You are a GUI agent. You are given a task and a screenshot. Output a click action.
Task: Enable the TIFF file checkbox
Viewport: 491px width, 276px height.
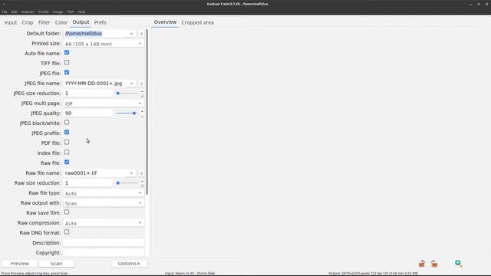click(x=67, y=63)
